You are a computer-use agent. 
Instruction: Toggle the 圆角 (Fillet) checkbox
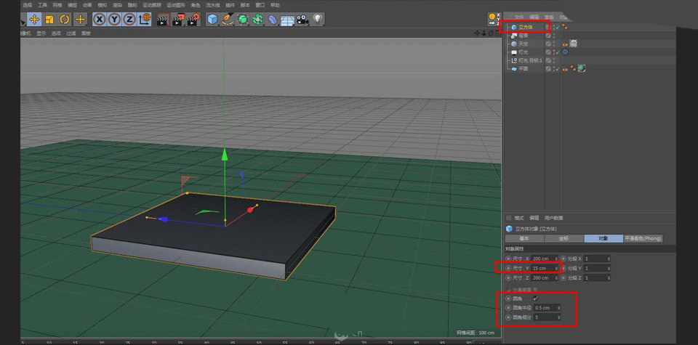click(x=536, y=298)
